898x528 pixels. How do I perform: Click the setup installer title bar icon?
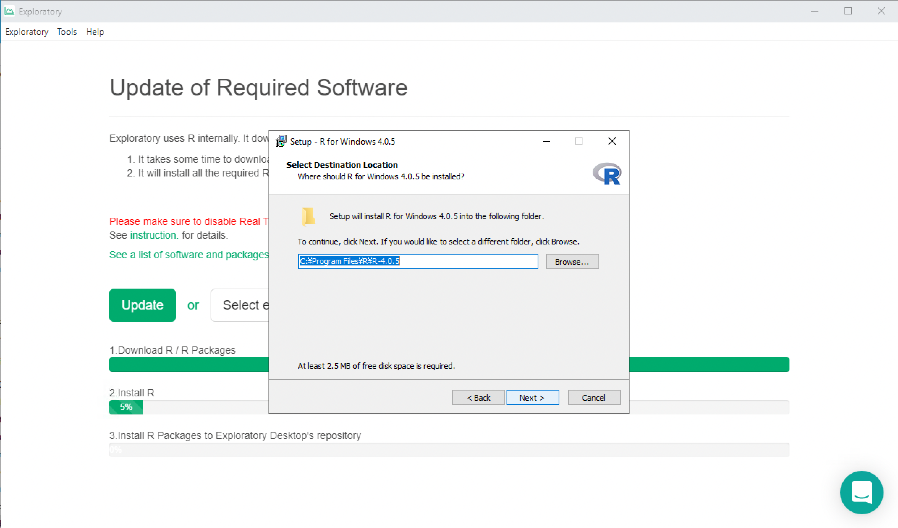click(281, 141)
